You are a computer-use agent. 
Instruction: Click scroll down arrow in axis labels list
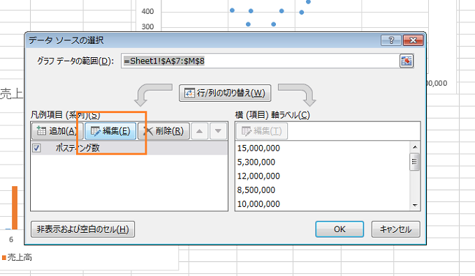[x=415, y=206]
